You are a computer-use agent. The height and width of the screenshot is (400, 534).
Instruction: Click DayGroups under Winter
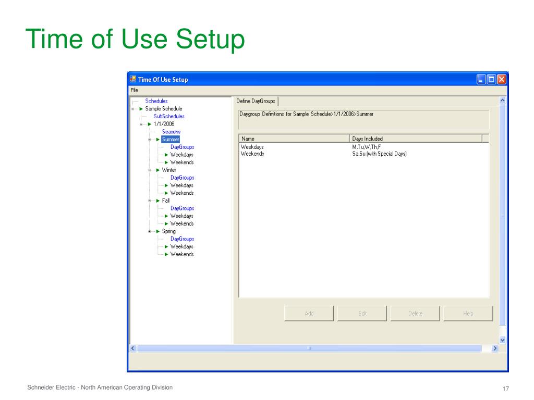click(x=182, y=178)
